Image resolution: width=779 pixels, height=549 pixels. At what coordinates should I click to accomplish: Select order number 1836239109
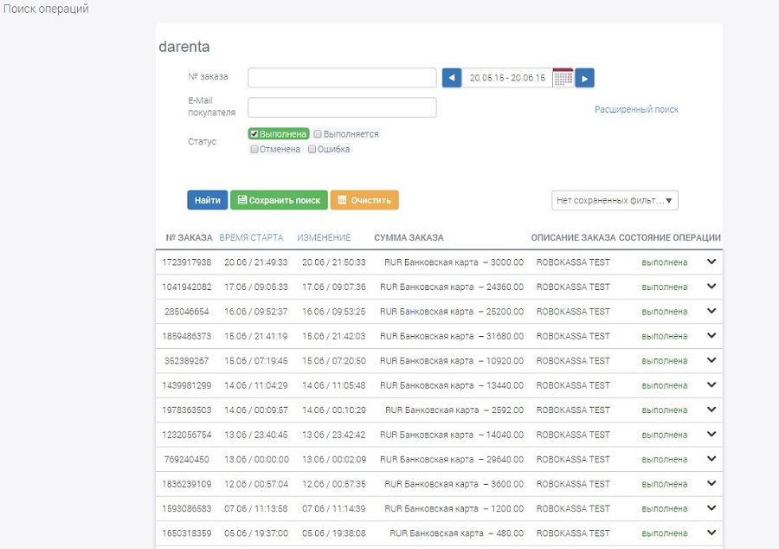pyautogui.click(x=187, y=484)
